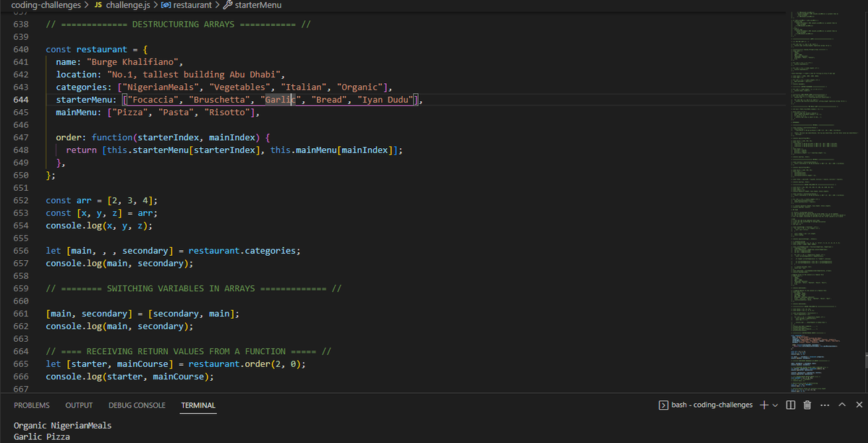Click line number 647 in gutter
The height and width of the screenshot is (443, 868).
[x=21, y=137]
